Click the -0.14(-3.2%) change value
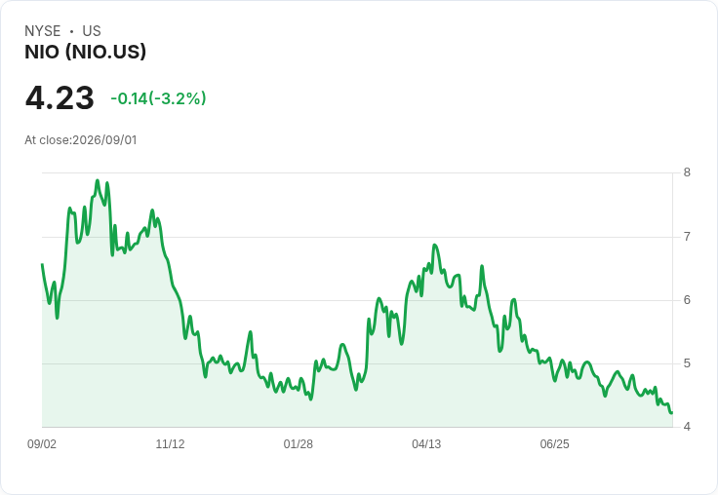The width and height of the screenshot is (718, 495). click(158, 98)
